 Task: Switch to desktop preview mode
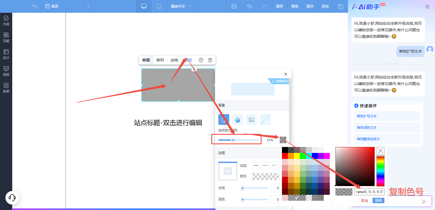(144, 6)
